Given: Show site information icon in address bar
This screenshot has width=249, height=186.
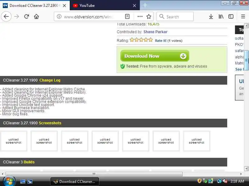Looking at the screenshot, I should (x=59, y=16).
